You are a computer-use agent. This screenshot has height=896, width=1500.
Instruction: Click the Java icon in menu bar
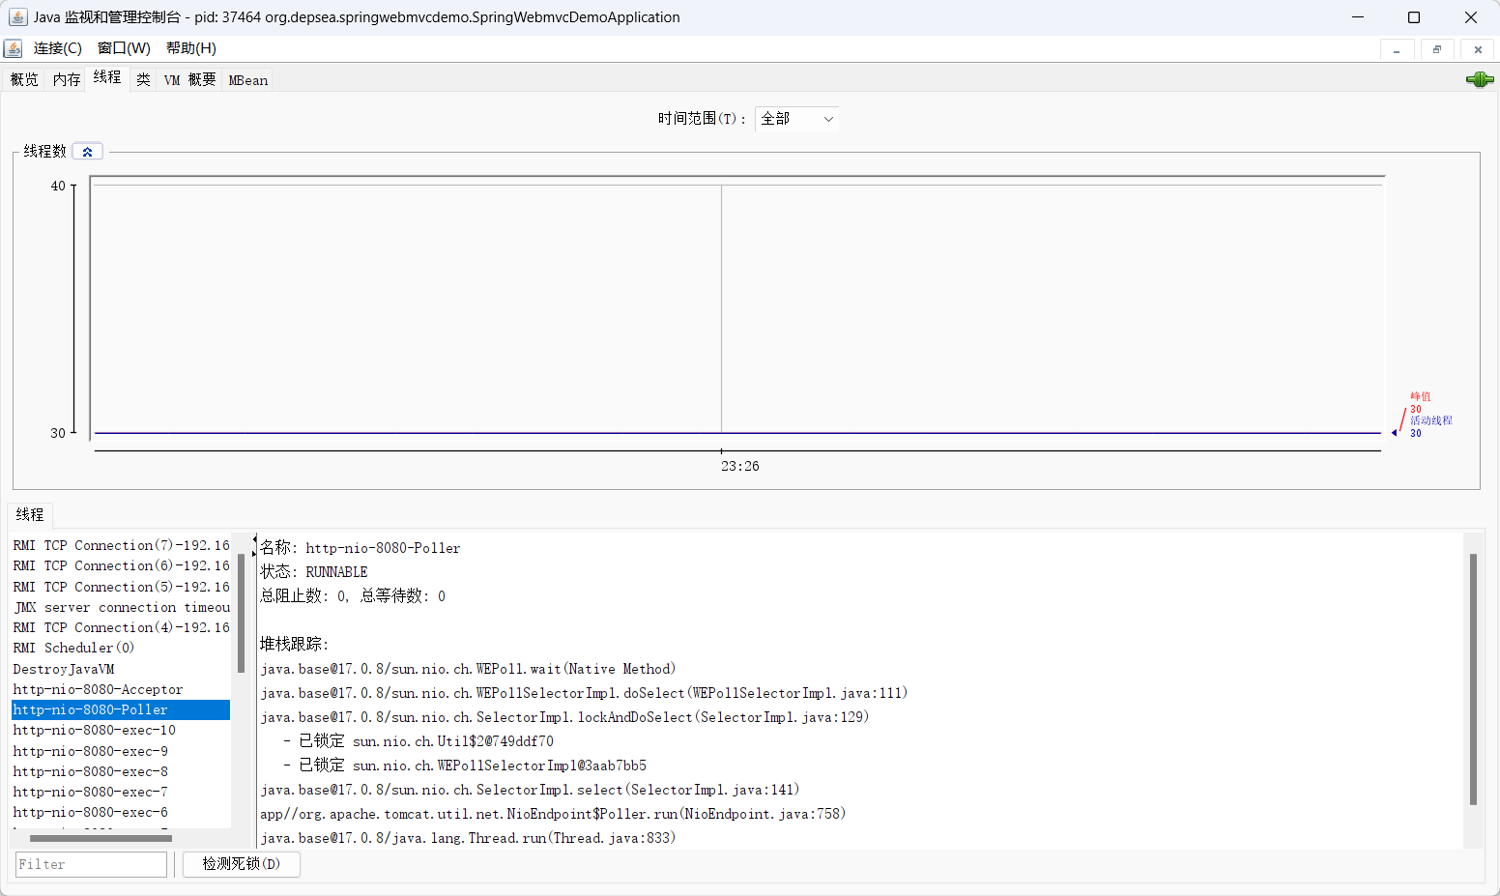(x=14, y=48)
